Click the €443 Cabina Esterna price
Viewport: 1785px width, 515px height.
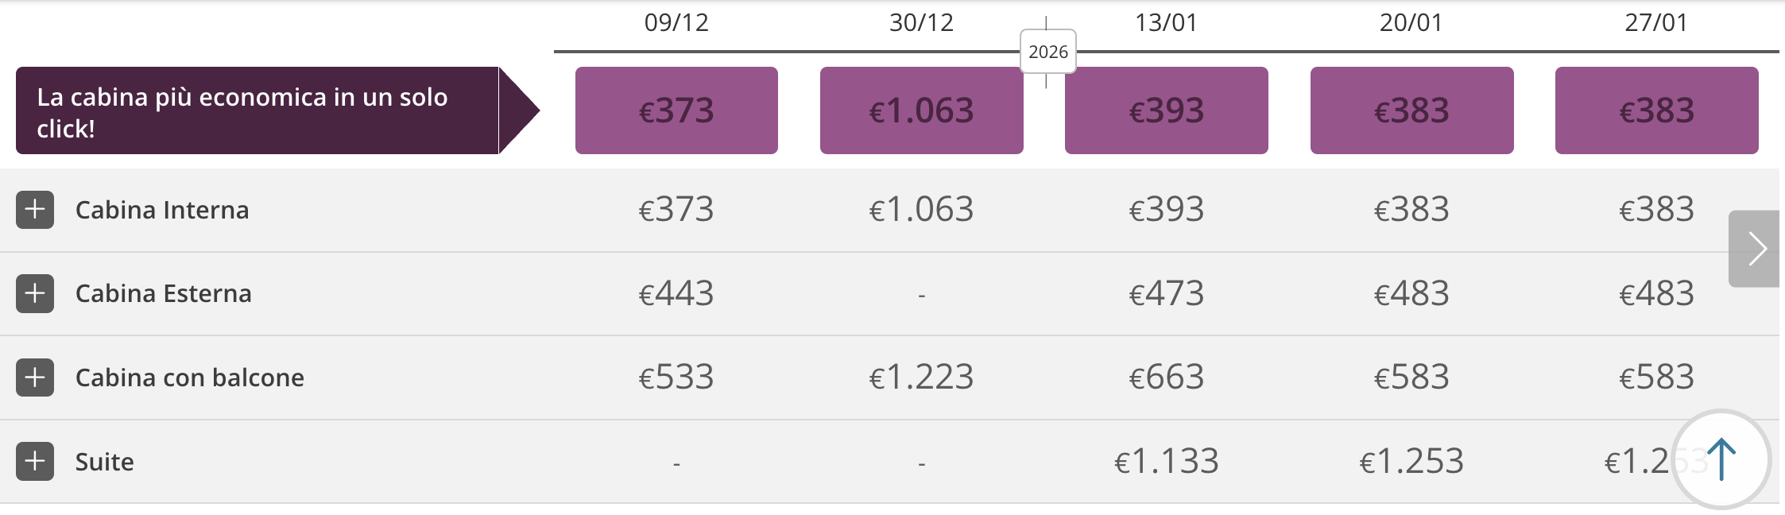676,293
